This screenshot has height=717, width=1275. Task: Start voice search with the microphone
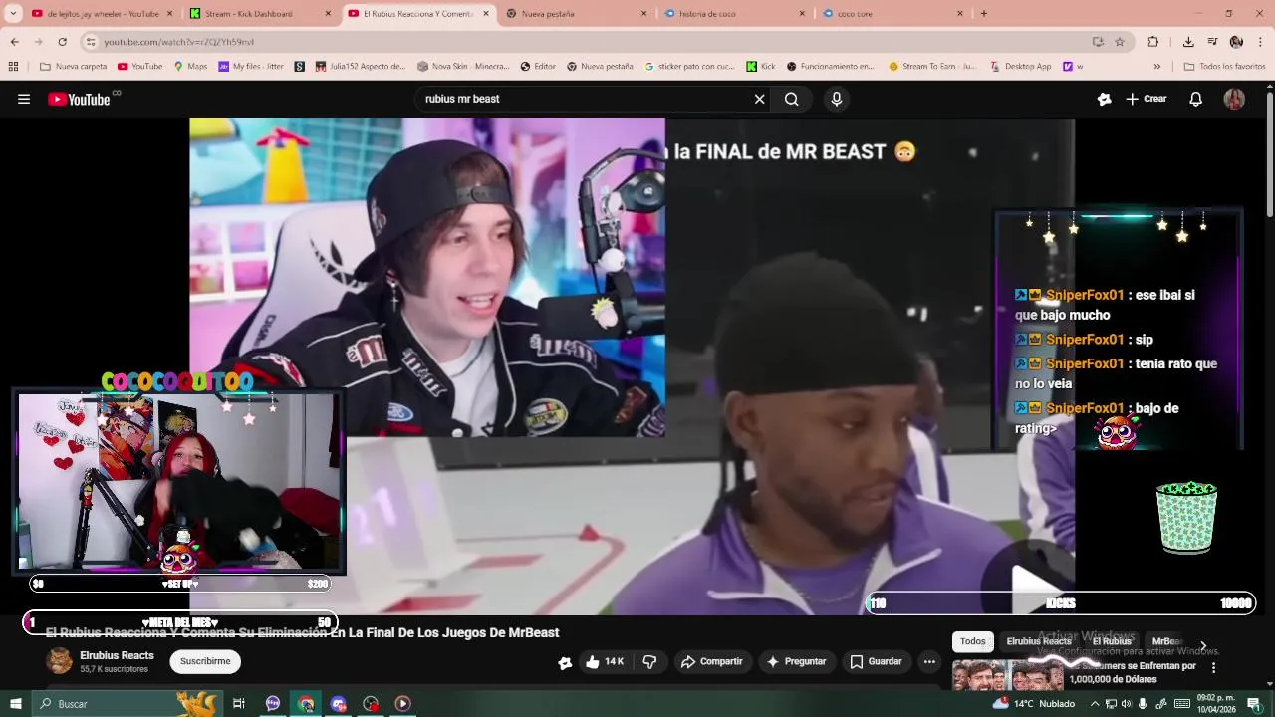point(836,99)
